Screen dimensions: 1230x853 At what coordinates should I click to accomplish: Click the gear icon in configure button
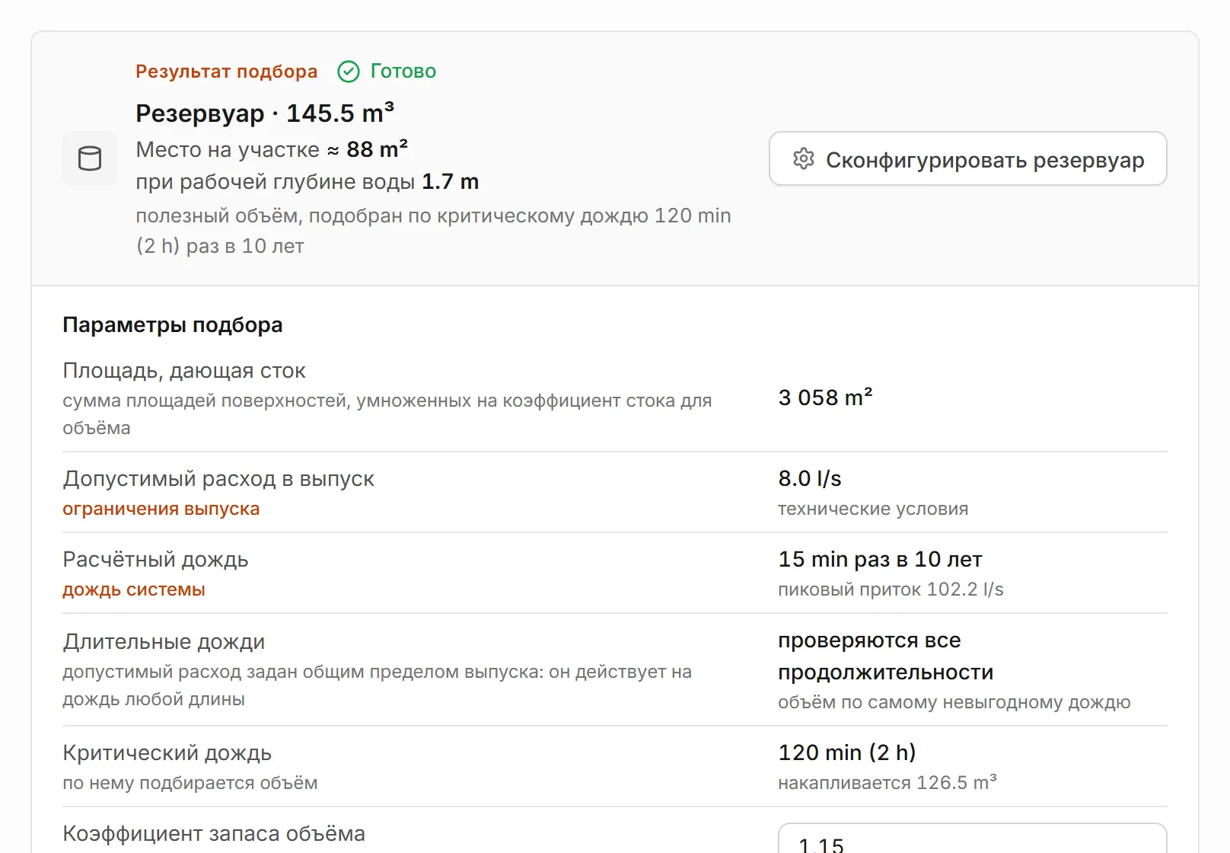[804, 159]
